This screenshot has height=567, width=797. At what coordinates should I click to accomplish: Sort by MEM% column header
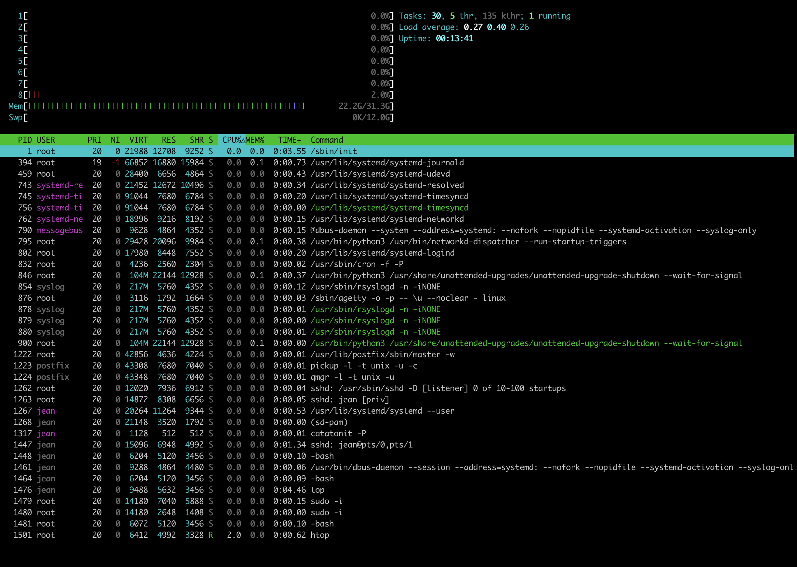click(255, 140)
